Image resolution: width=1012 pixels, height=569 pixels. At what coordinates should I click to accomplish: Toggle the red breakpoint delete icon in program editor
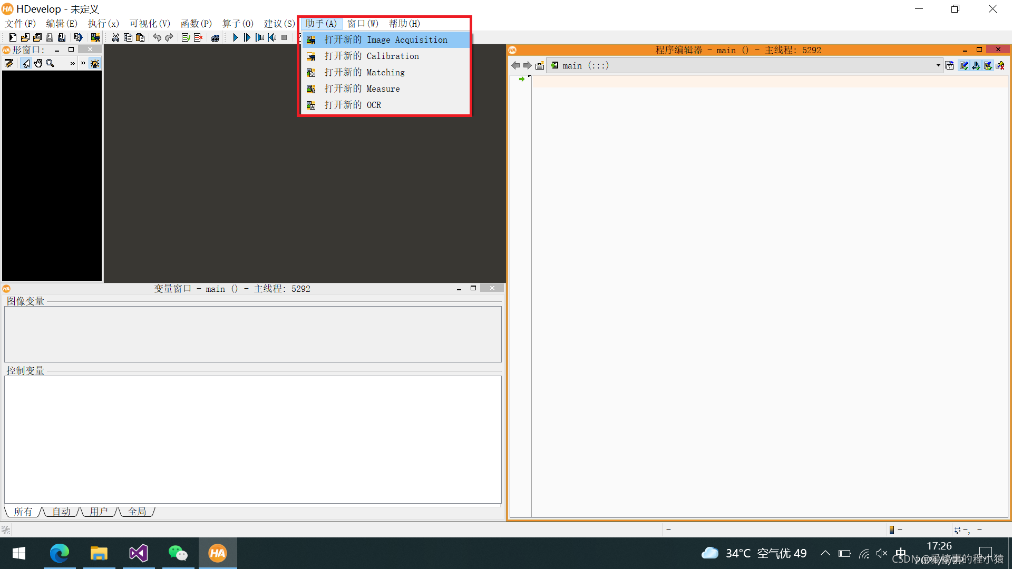pos(1000,65)
